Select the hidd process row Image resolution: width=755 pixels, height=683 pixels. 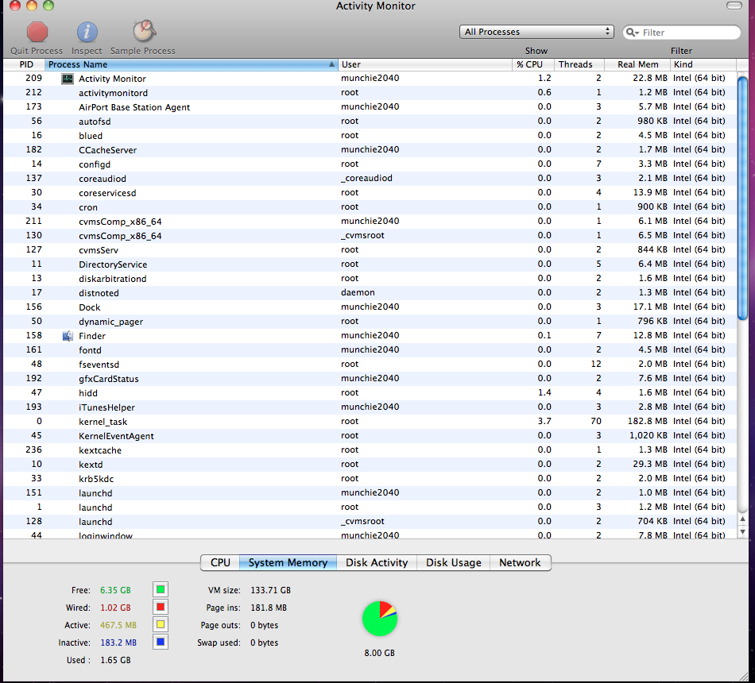click(x=370, y=393)
